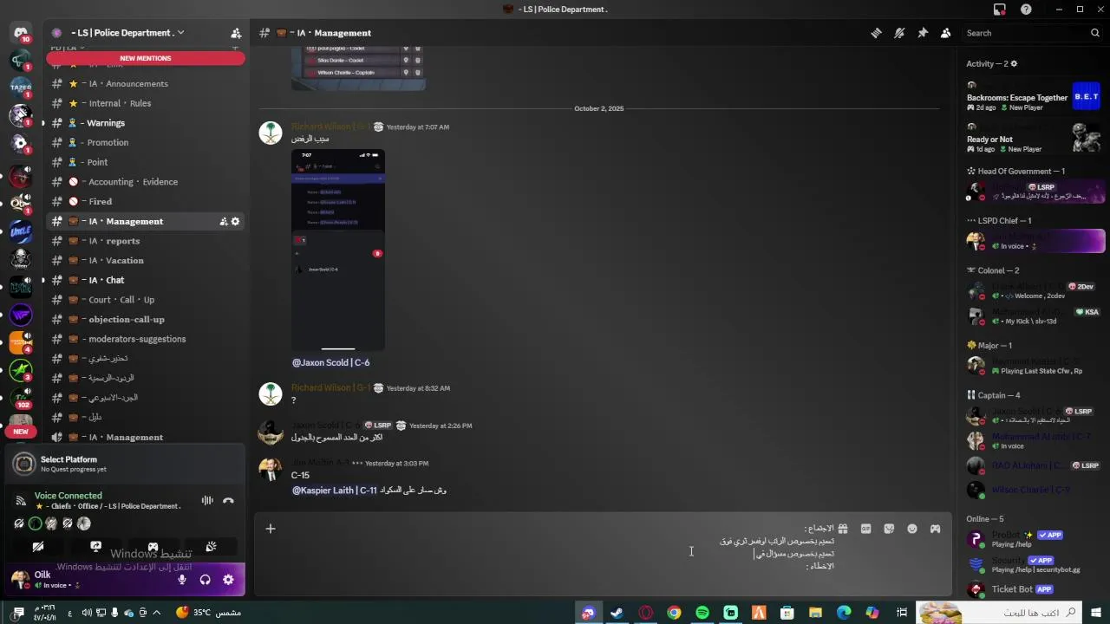1110x624 pixels.
Task: Click the plus attach button in message box
Action: coord(271,529)
